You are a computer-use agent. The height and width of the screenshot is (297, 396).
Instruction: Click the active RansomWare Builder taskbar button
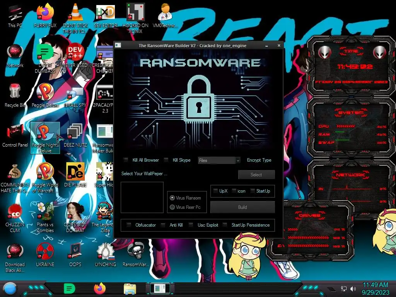point(160,288)
